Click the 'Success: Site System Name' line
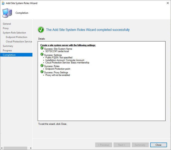The image size is (171, 150). pyautogui.click(x=58, y=49)
